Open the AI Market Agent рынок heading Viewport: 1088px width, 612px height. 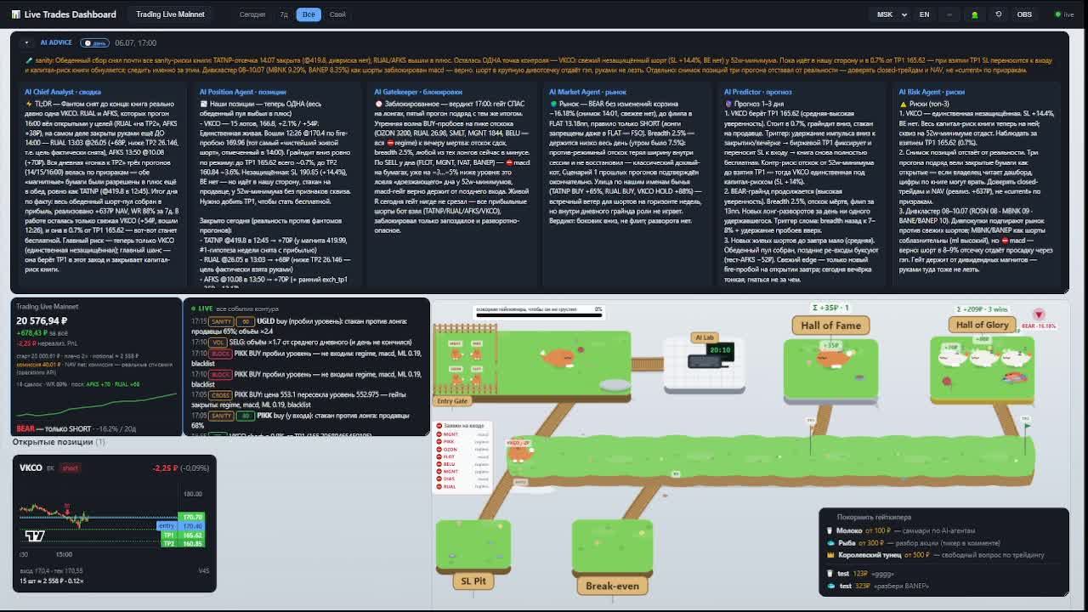pos(587,92)
